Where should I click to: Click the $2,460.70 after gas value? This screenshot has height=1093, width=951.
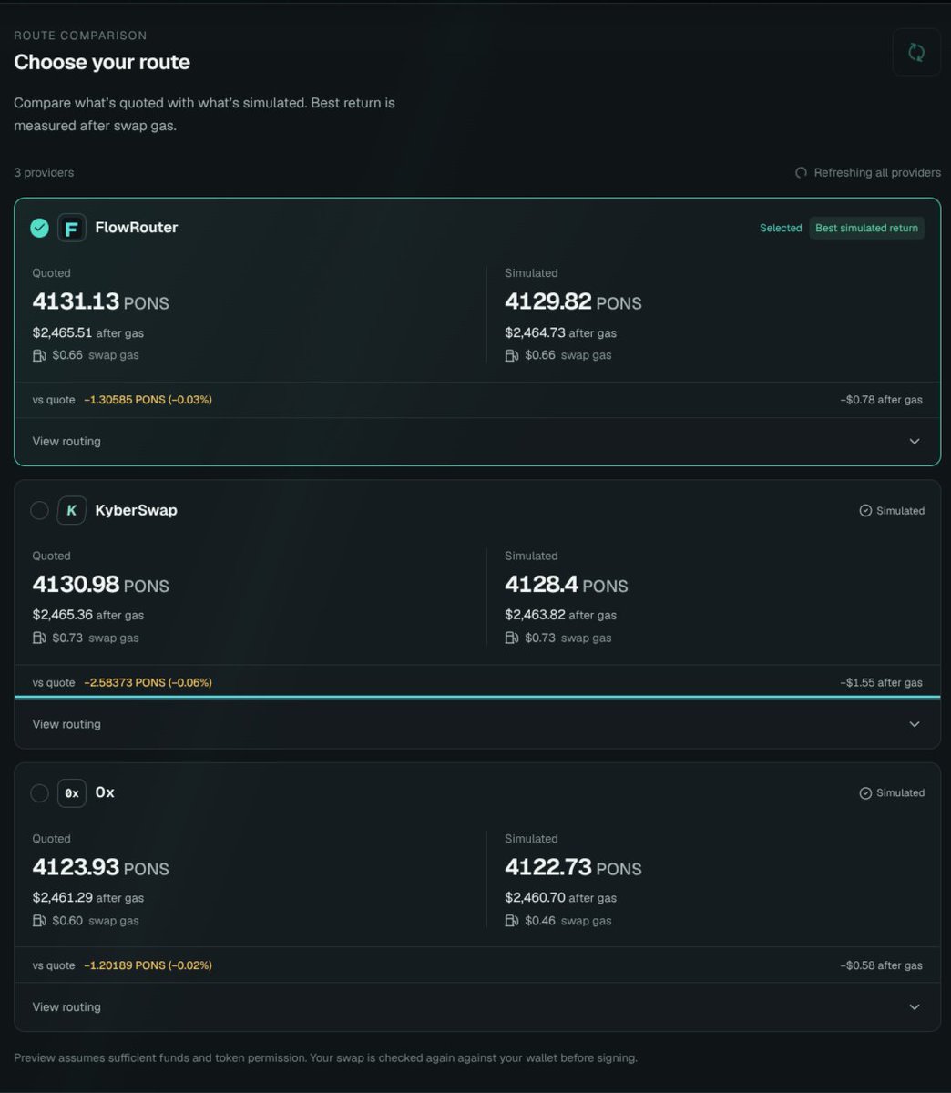(561, 898)
